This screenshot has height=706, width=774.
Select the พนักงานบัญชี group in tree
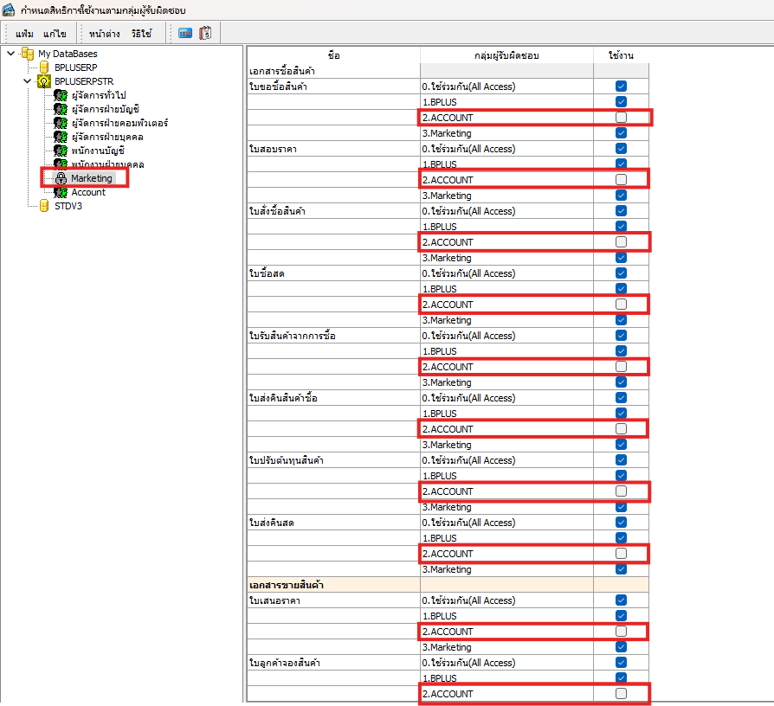[98, 151]
